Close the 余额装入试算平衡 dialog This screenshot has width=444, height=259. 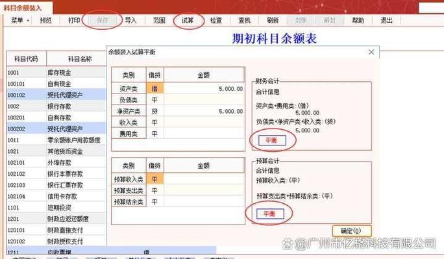point(371,52)
